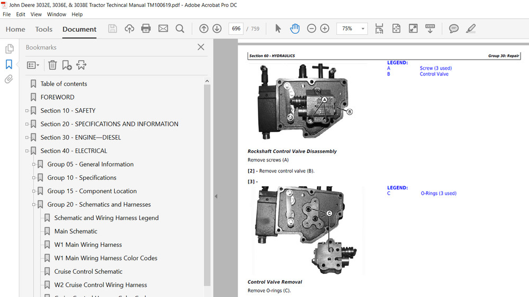Click the fit width scrolling icon
The height and width of the screenshot is (297, 529).
[x=379, y=28]
